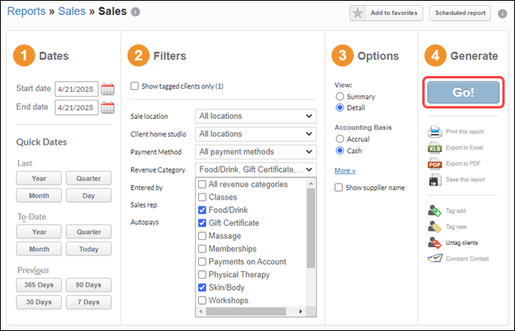Screen dimensions: 515x331
Task: Click the Print this report text
Action: tap(464, 131)
